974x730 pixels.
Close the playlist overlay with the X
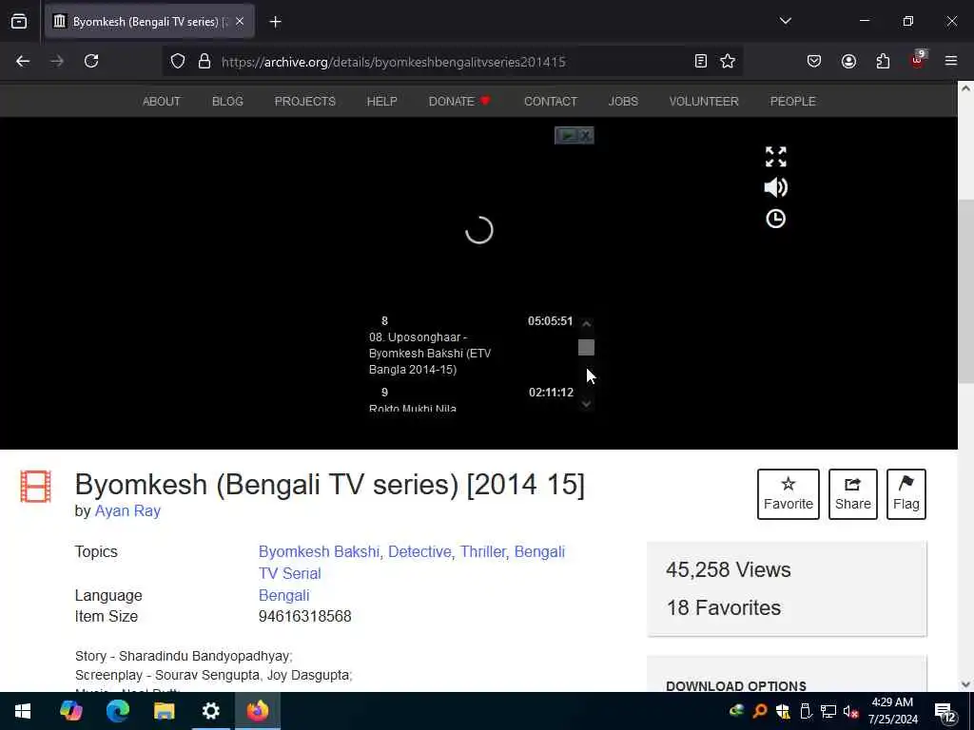tap(586, 135)
